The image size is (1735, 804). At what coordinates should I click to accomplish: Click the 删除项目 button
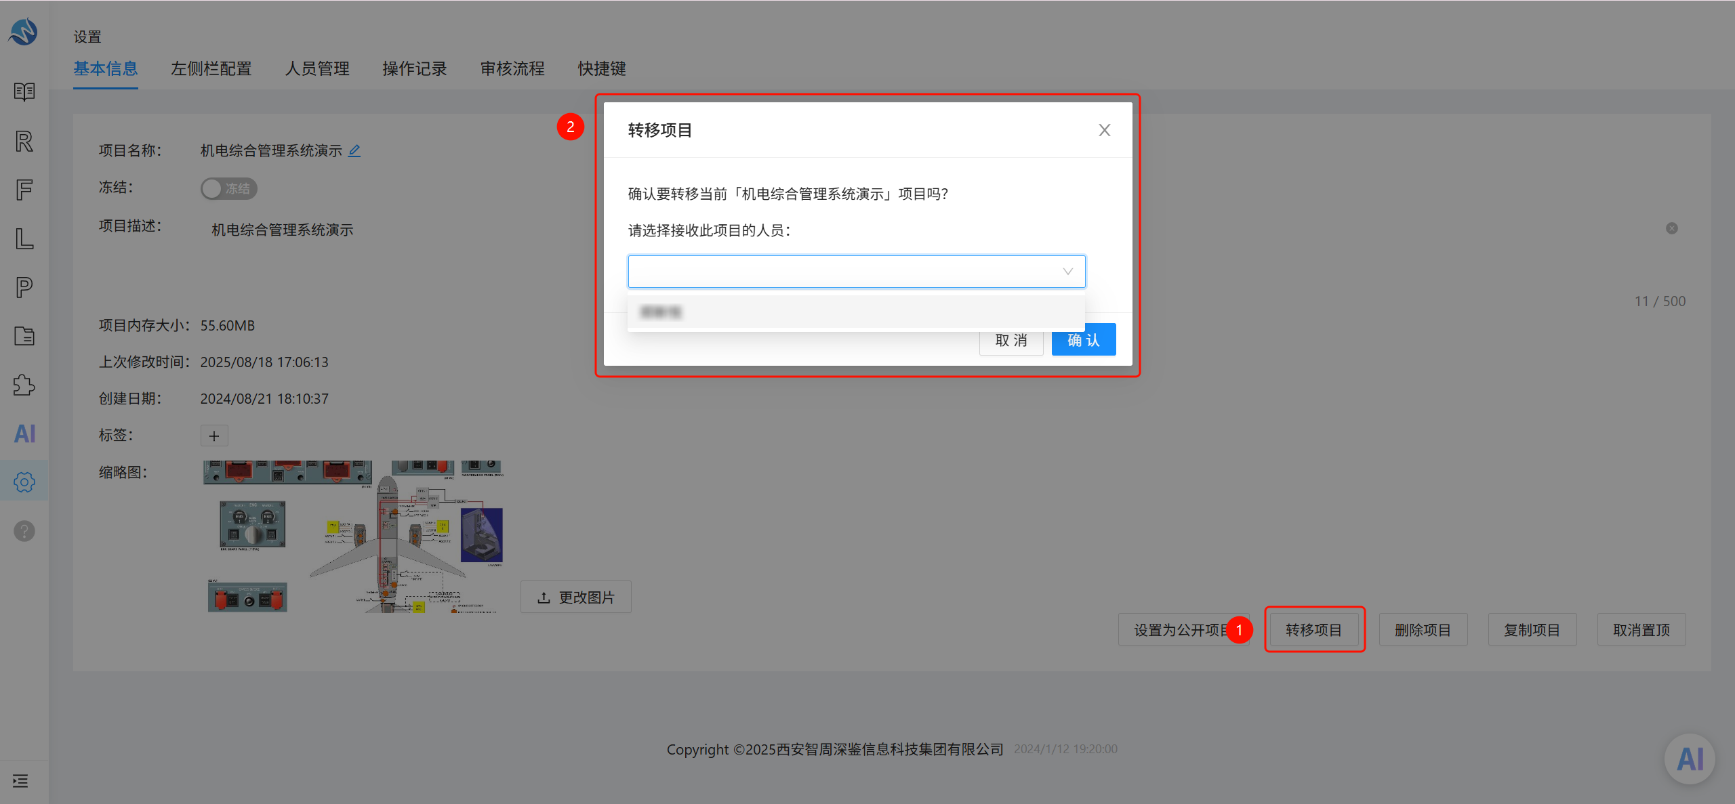click(1423, 630)
